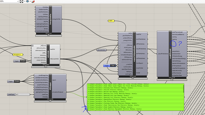
Task: Click the EnergySimPar component name bar
Action: (51, 19)
